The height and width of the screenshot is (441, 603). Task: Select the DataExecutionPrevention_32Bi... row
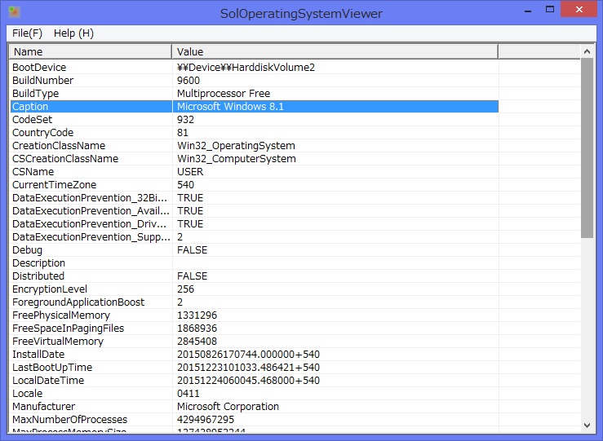(x=255, y=198)
